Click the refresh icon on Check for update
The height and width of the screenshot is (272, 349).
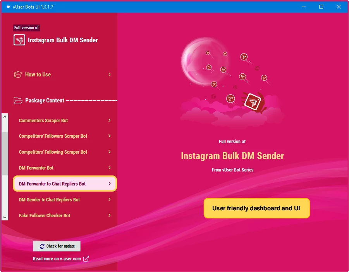[42, 246]
